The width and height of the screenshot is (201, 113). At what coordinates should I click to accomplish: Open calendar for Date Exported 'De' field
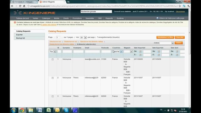coord(159,51)
